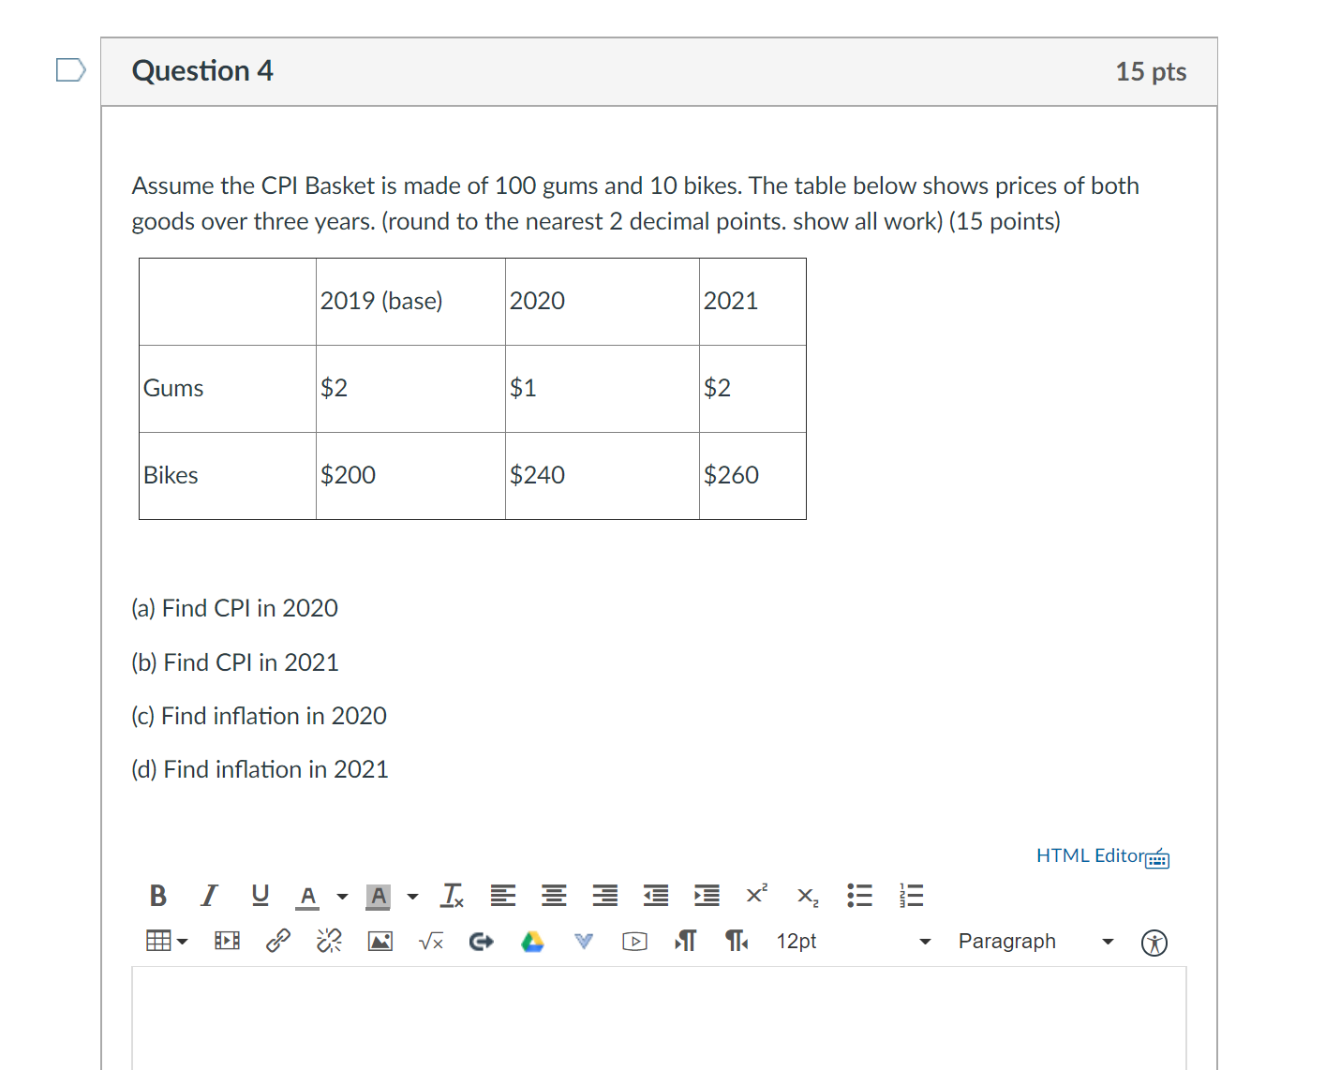Open the text color dropdown
This screenshot has width=1340, height=1070.
coord(341,896)
